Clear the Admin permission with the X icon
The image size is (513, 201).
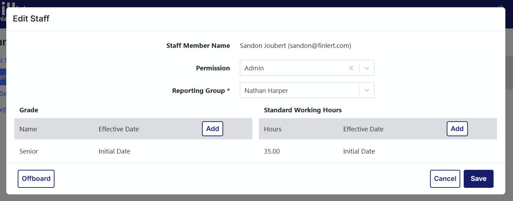click(351, 68)
